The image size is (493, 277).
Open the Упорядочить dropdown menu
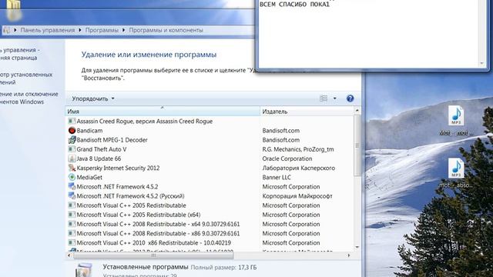pyautogui.click(x=93, y=98)
